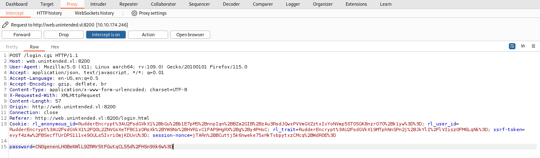Click the User-Agent header line

[128, 67]
